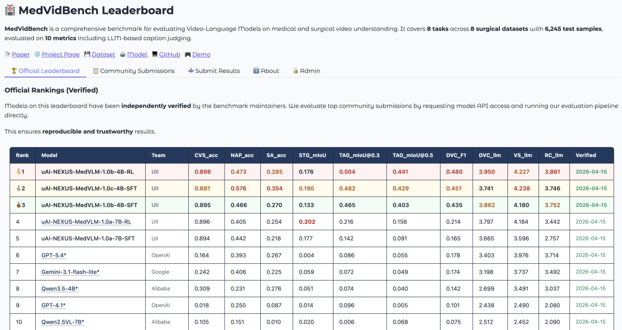622x330 pixels.
Task: Click the game controller icon before Demo
Action: [x=188, y=55]
